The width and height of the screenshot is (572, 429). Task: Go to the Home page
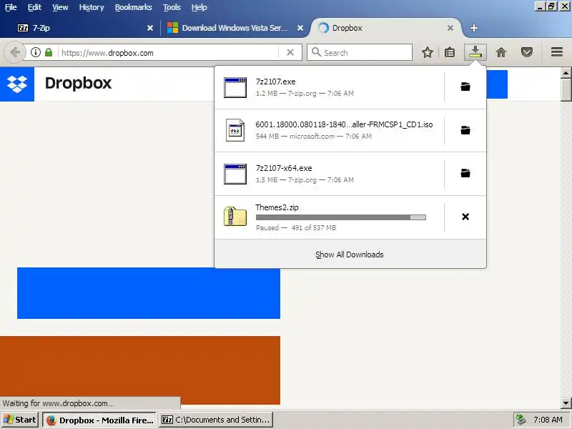(501, 52)
